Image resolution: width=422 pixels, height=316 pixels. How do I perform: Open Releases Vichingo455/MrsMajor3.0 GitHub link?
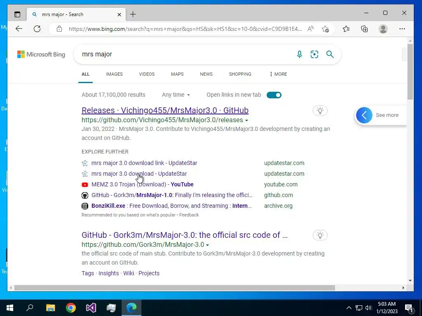tap(165, 110)
